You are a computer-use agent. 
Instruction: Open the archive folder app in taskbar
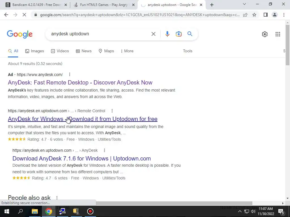point(76,211)
